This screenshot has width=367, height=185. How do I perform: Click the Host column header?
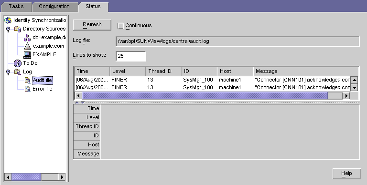236,72
